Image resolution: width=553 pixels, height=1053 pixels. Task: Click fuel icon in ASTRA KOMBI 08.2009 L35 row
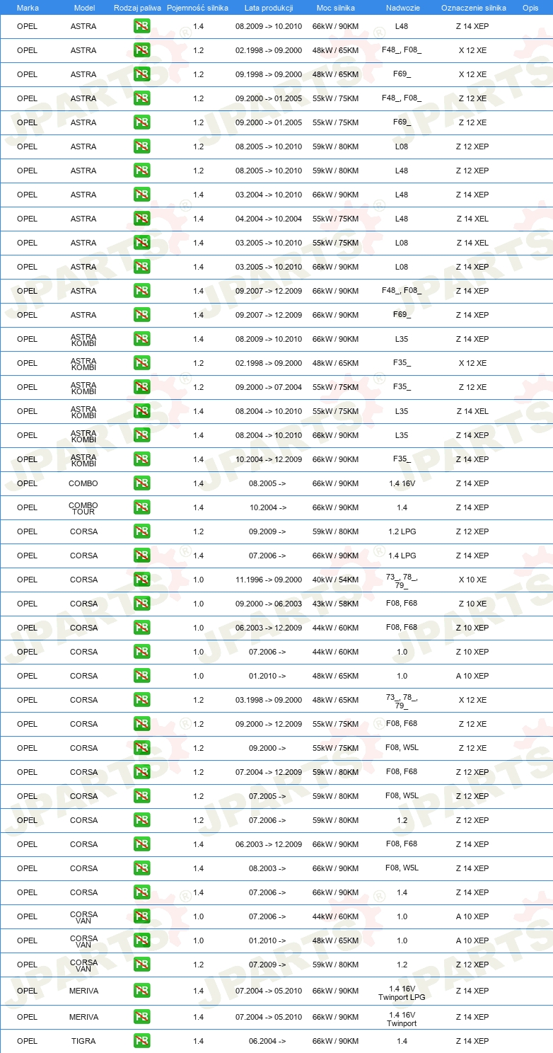point(141,339)
